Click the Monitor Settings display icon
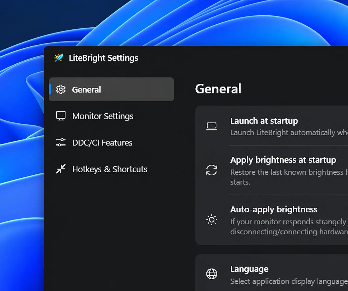 coord(61,116)
